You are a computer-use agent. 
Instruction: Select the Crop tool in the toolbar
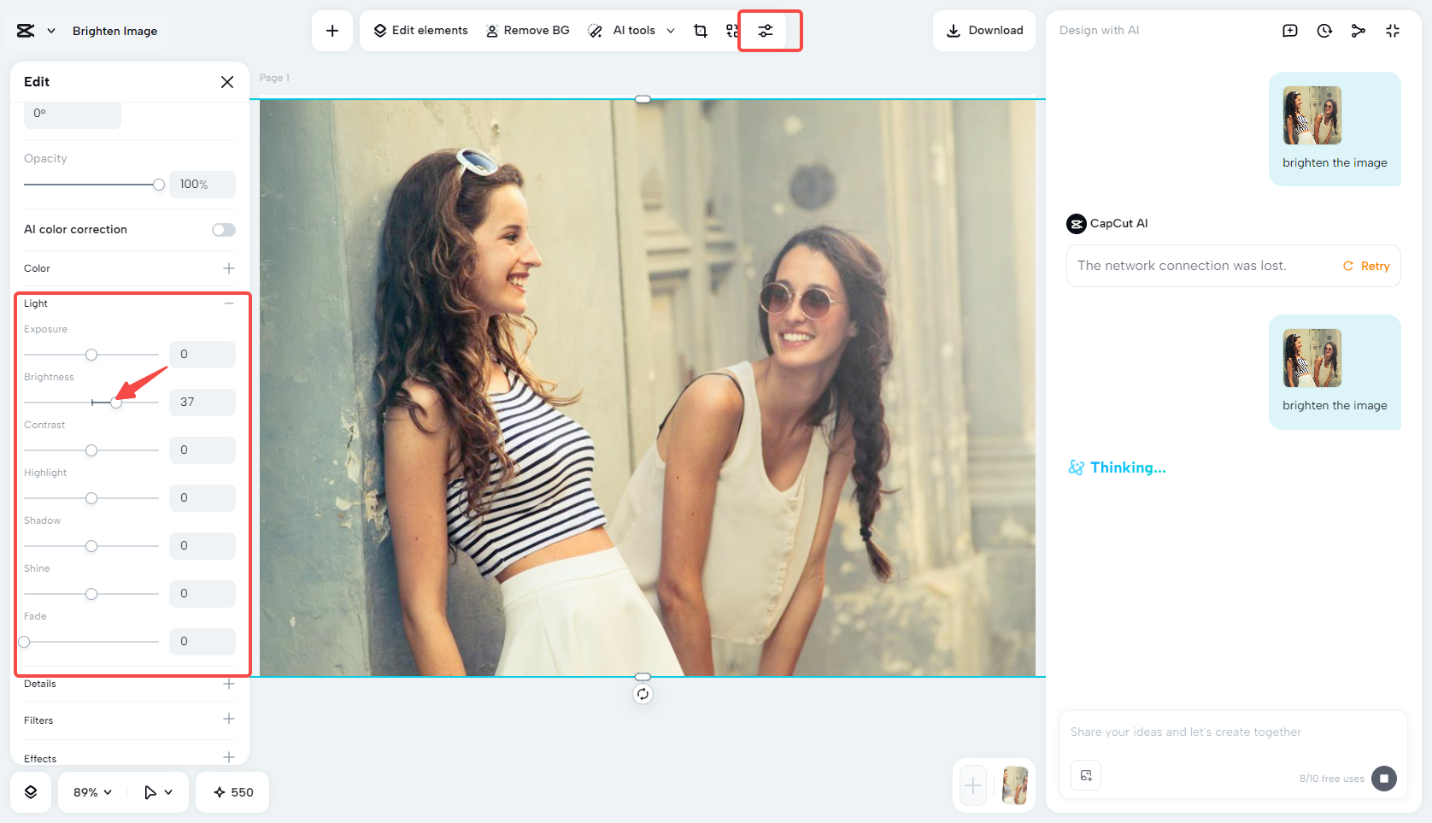click(701, 31)
